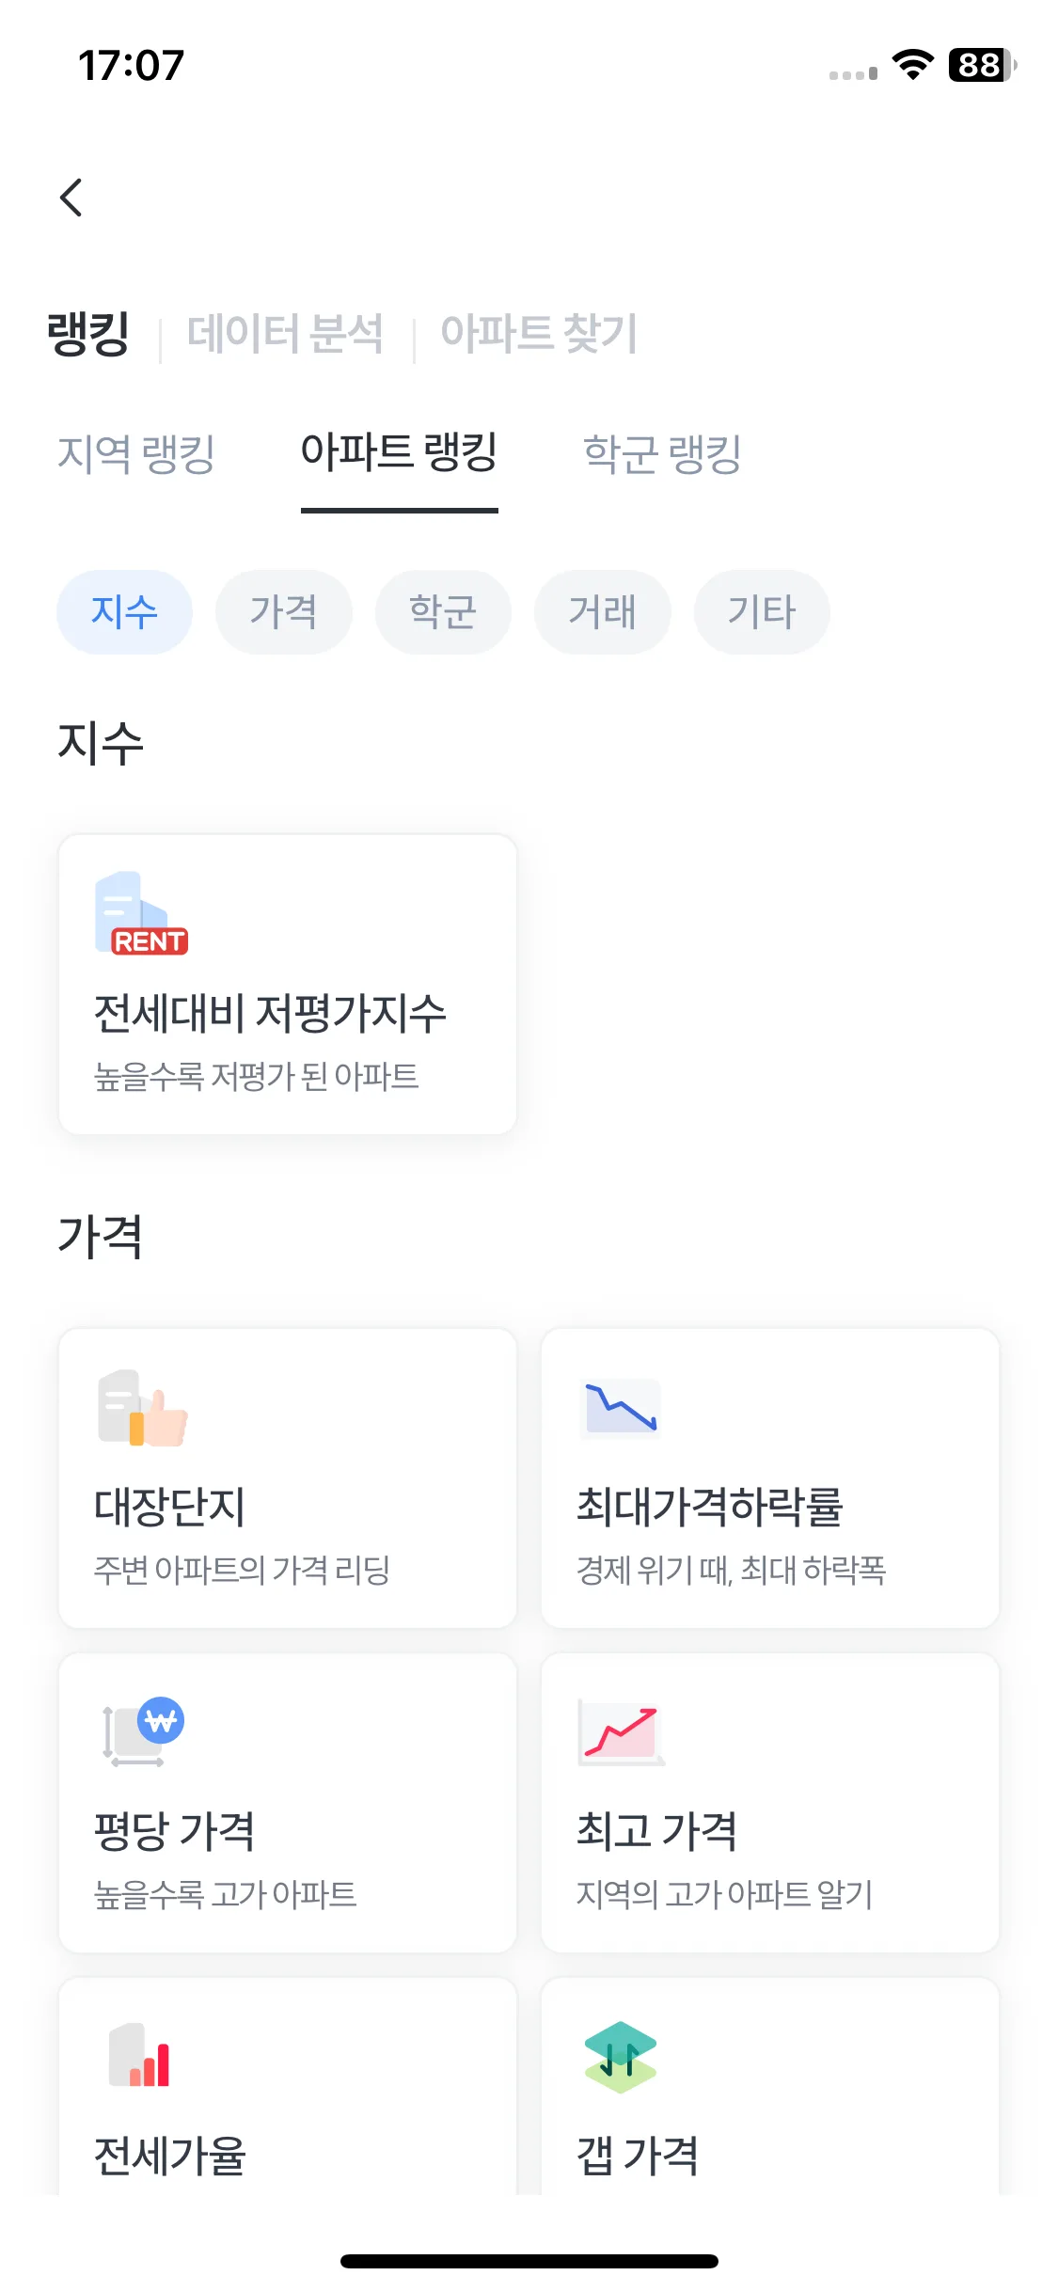Open the RENT building icon card
Image resolution: width=1058 pixels, height=2291 pixels.
[141, 913]
